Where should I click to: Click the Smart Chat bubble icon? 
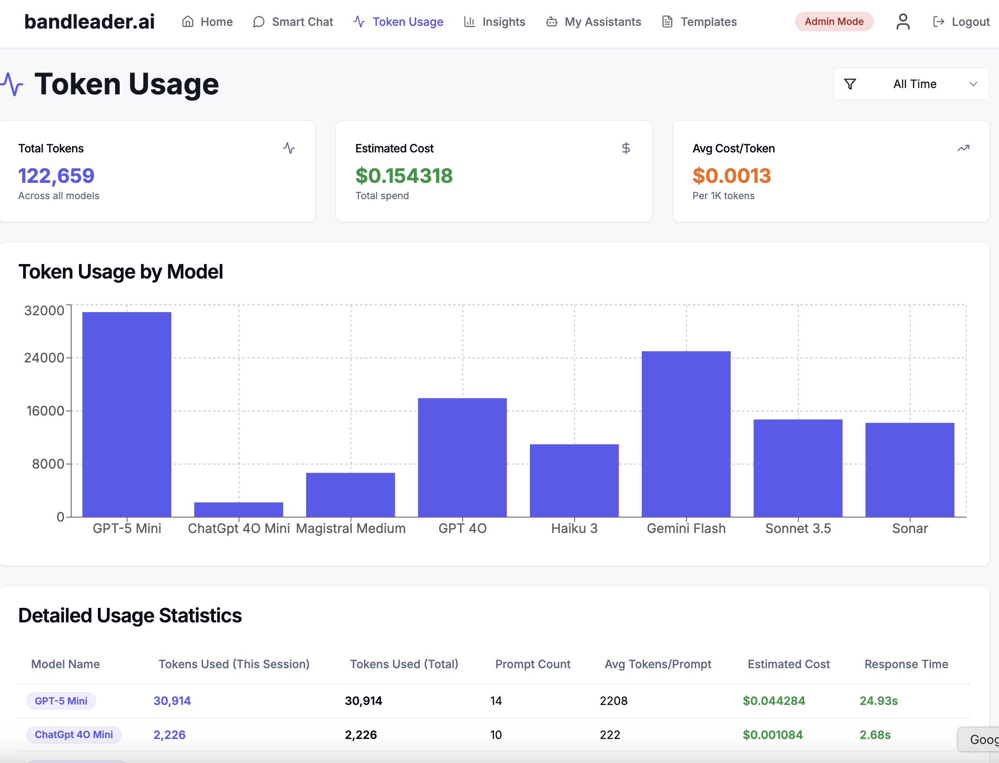pos(259,22)
